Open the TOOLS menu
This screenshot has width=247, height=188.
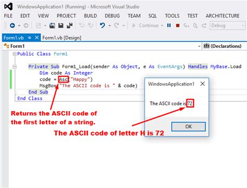tap(172, 16)
